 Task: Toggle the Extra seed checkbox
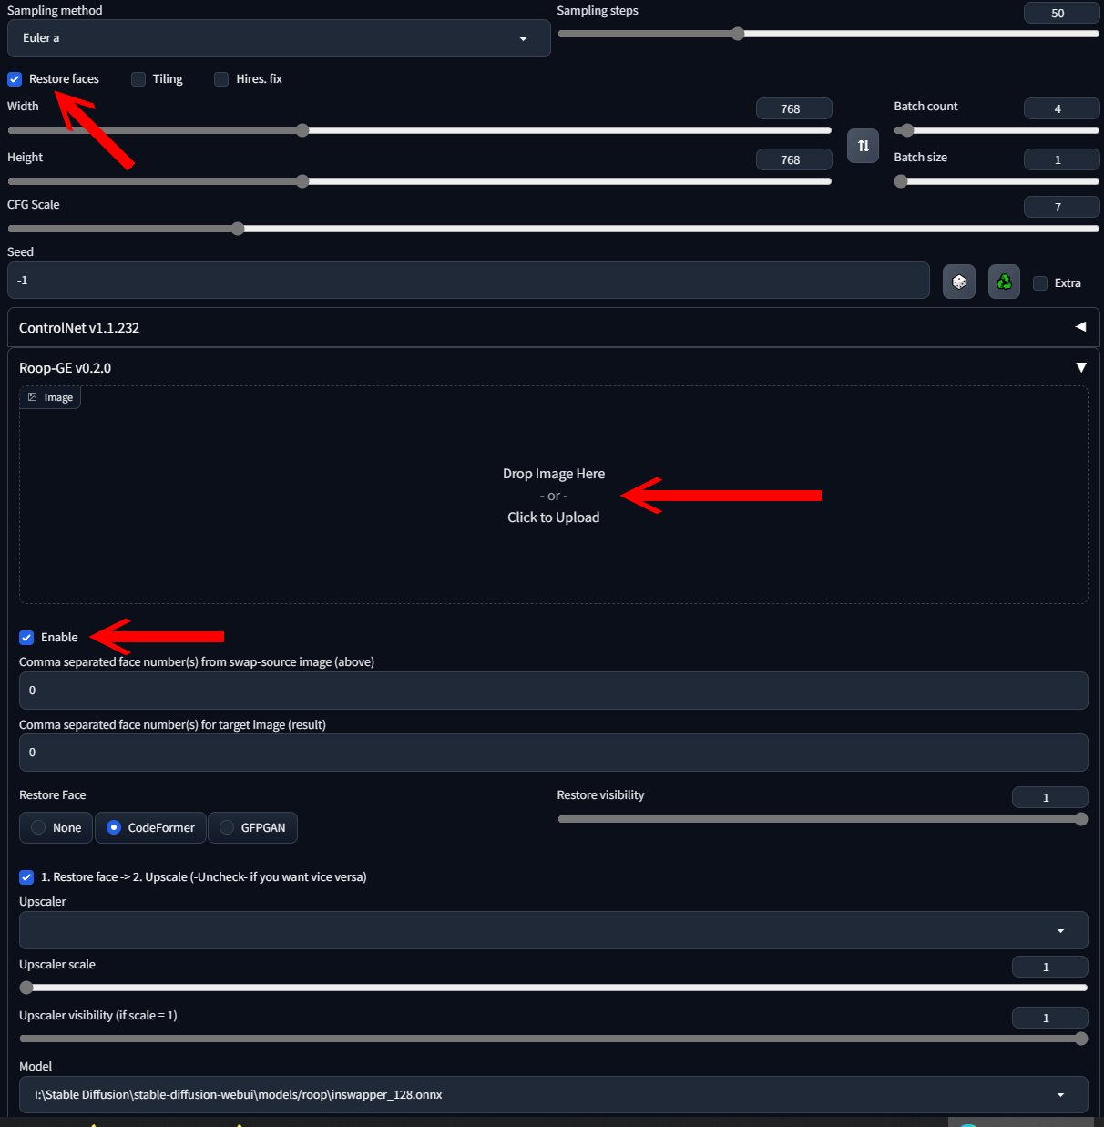coord(1040,283)
